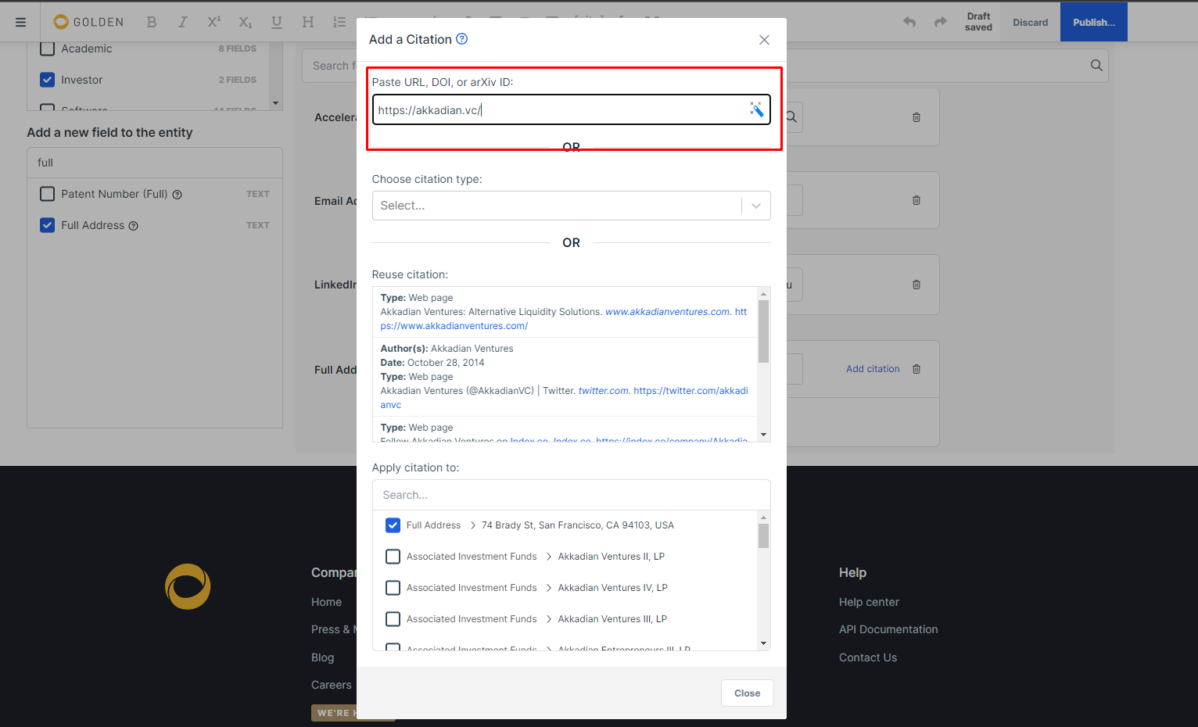The height and width of the screenshot is (727, 1198).
Task: Open the Choose citation type dropdown
Action: coord(572,206)
